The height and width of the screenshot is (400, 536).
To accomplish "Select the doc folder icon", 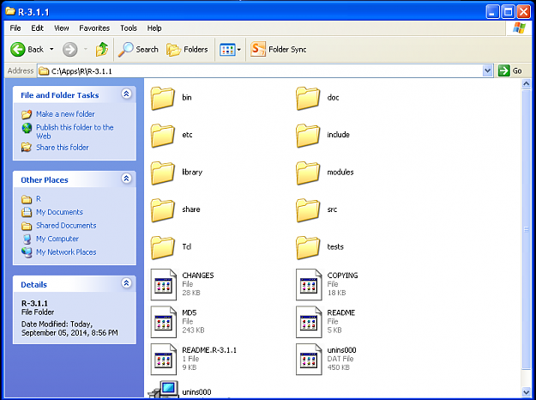I will click(x=308, y=98).
